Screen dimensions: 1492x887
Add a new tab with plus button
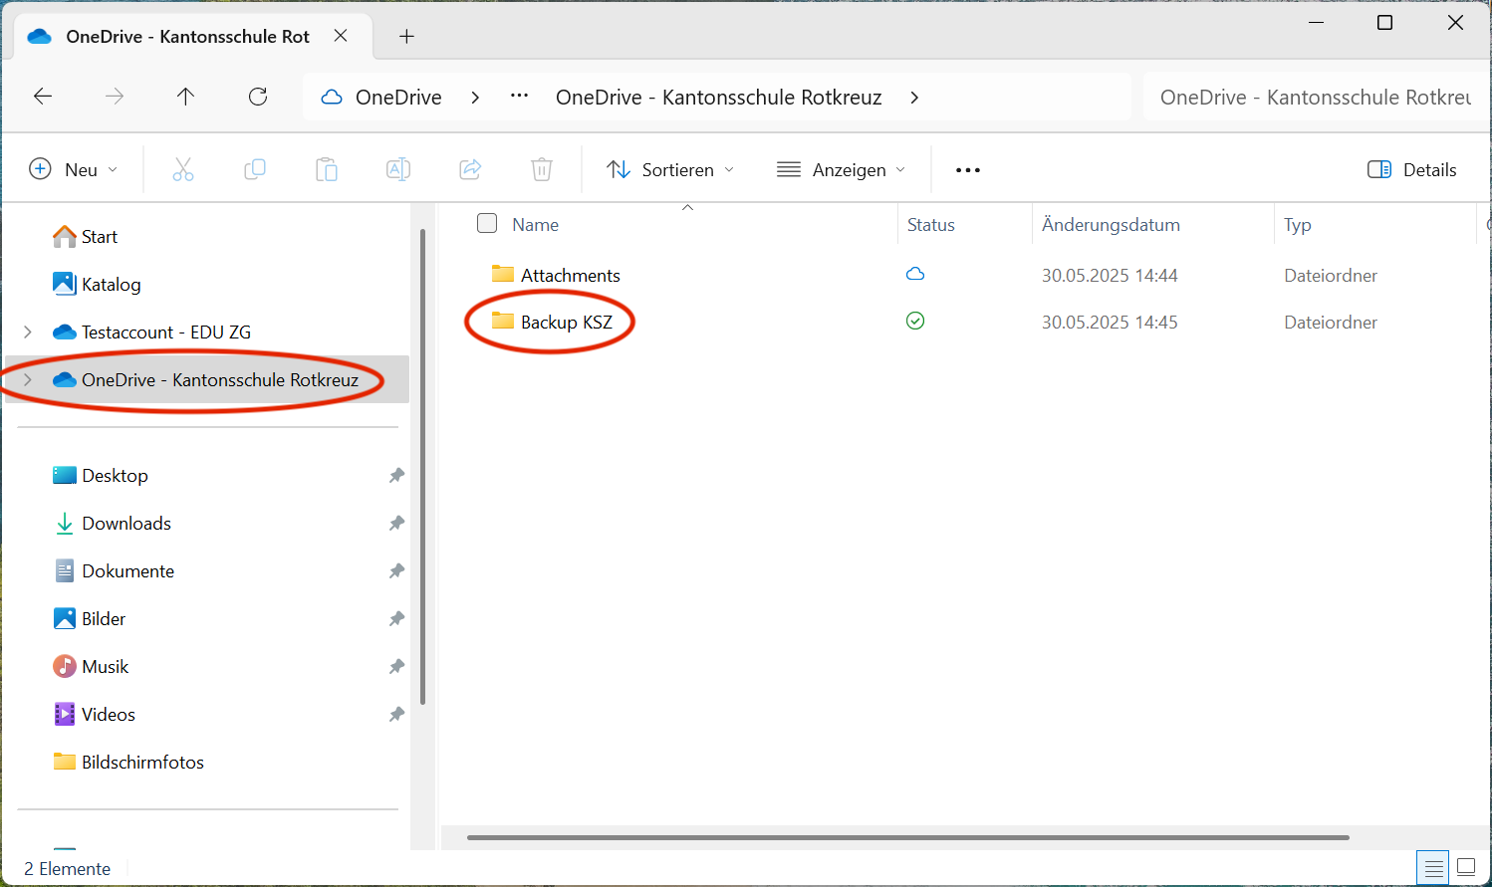pos(406,36)
